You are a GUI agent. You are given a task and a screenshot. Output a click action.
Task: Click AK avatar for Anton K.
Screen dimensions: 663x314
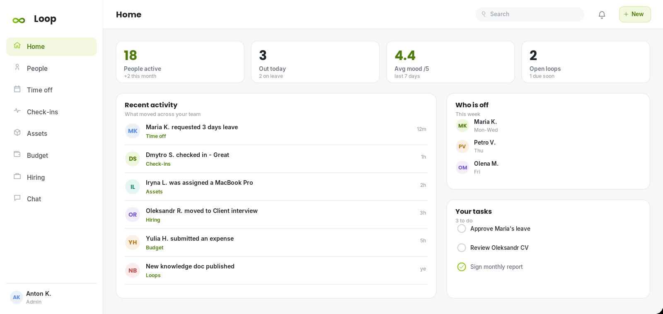pyautogui.click(x=17, y=297)
